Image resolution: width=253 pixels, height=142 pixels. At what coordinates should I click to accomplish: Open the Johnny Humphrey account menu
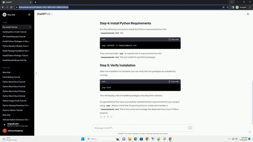17,131
